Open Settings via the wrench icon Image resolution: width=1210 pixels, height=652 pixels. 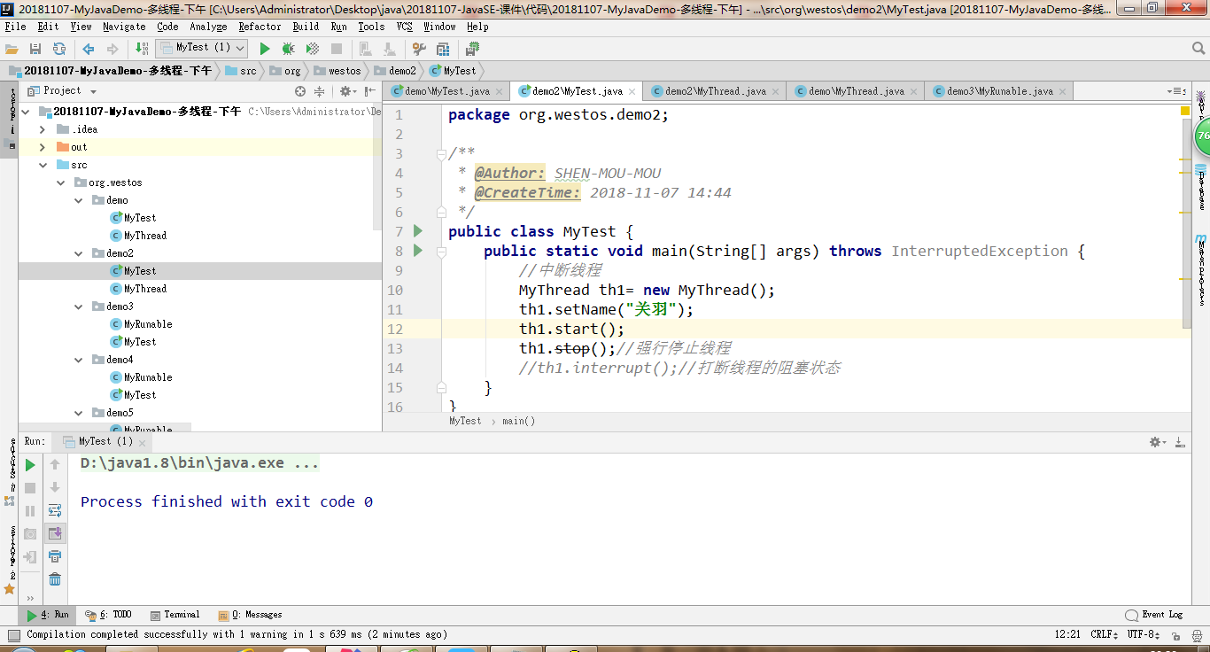pyautogui.click(x=419, y=49)
